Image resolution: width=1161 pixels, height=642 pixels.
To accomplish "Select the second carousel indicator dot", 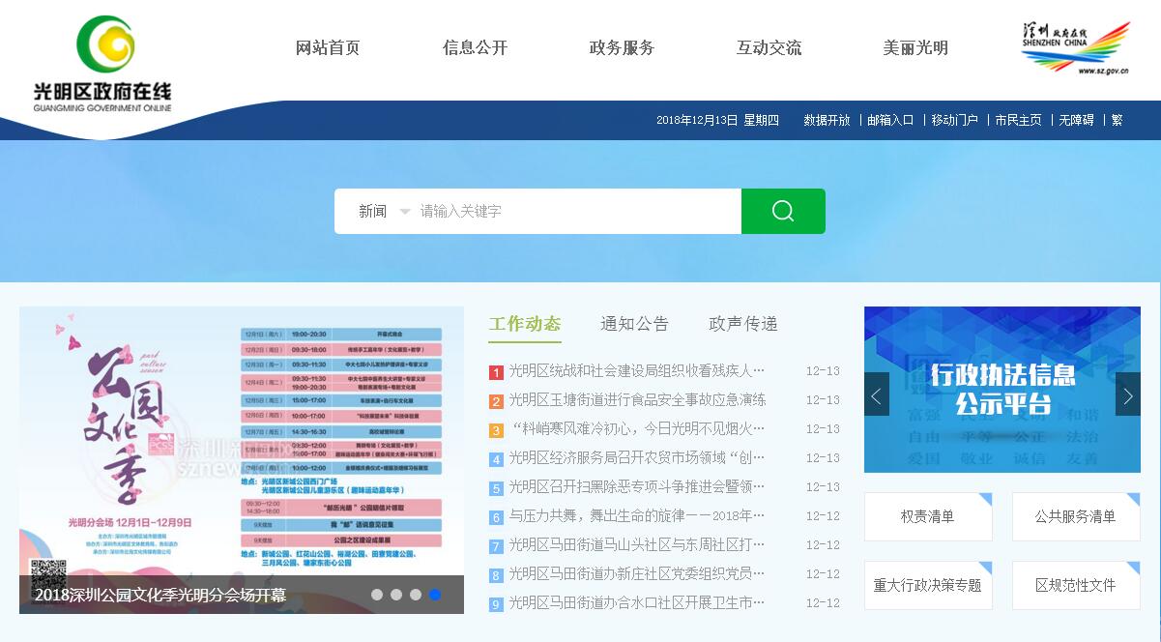I will pyautogui.click(x=396, y=595).
